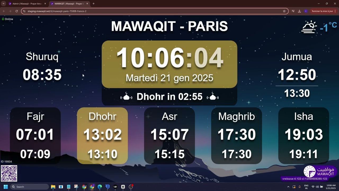Click the highlighted Dhohr prayer card
The image size is (339, 191).
tap(102, 136)
